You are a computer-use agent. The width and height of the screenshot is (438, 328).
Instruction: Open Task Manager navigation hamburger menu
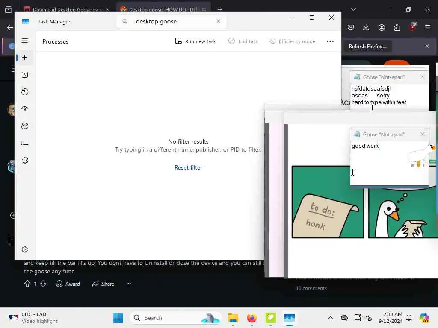[x=25, y=41]
